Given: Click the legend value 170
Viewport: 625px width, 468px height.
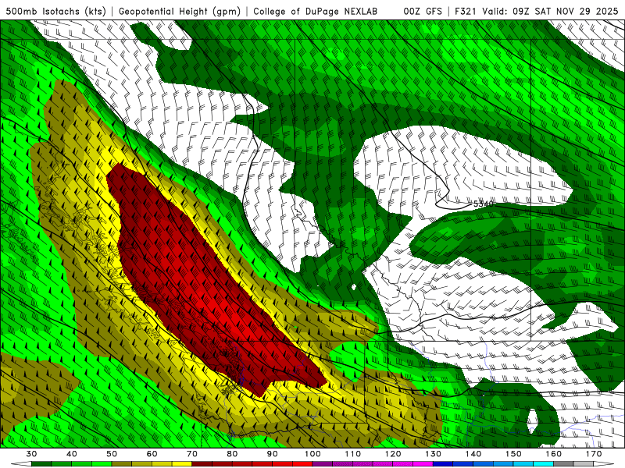Looking at the screenshot, I should [594, 454].
